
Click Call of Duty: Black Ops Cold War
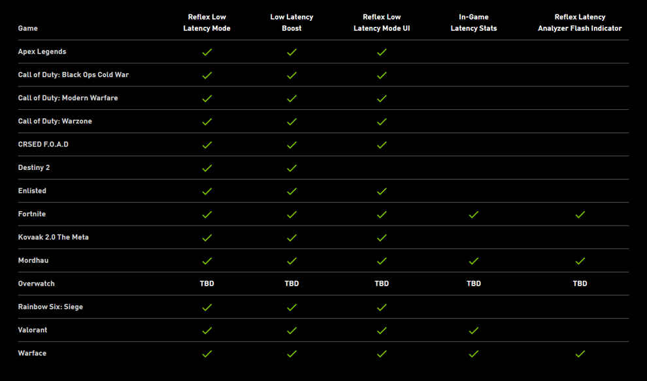click(73, 75)
